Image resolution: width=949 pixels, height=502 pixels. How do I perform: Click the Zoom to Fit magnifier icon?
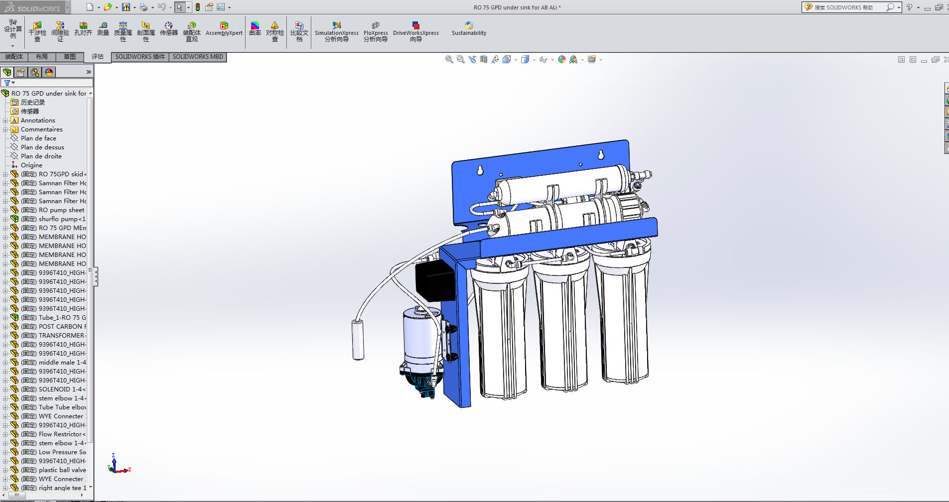(449, 59)
